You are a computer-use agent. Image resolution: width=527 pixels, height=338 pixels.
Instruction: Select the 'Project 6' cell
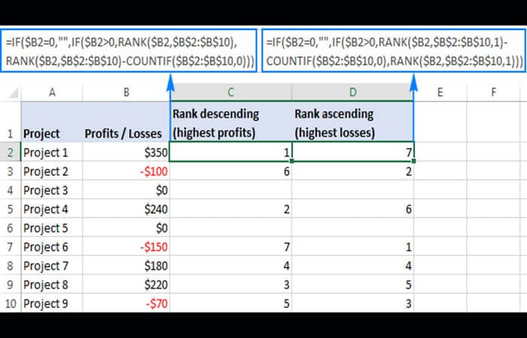[52, 246]
